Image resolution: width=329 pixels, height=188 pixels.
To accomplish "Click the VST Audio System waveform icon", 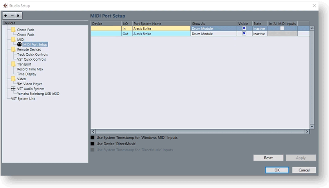I will 13,89.
